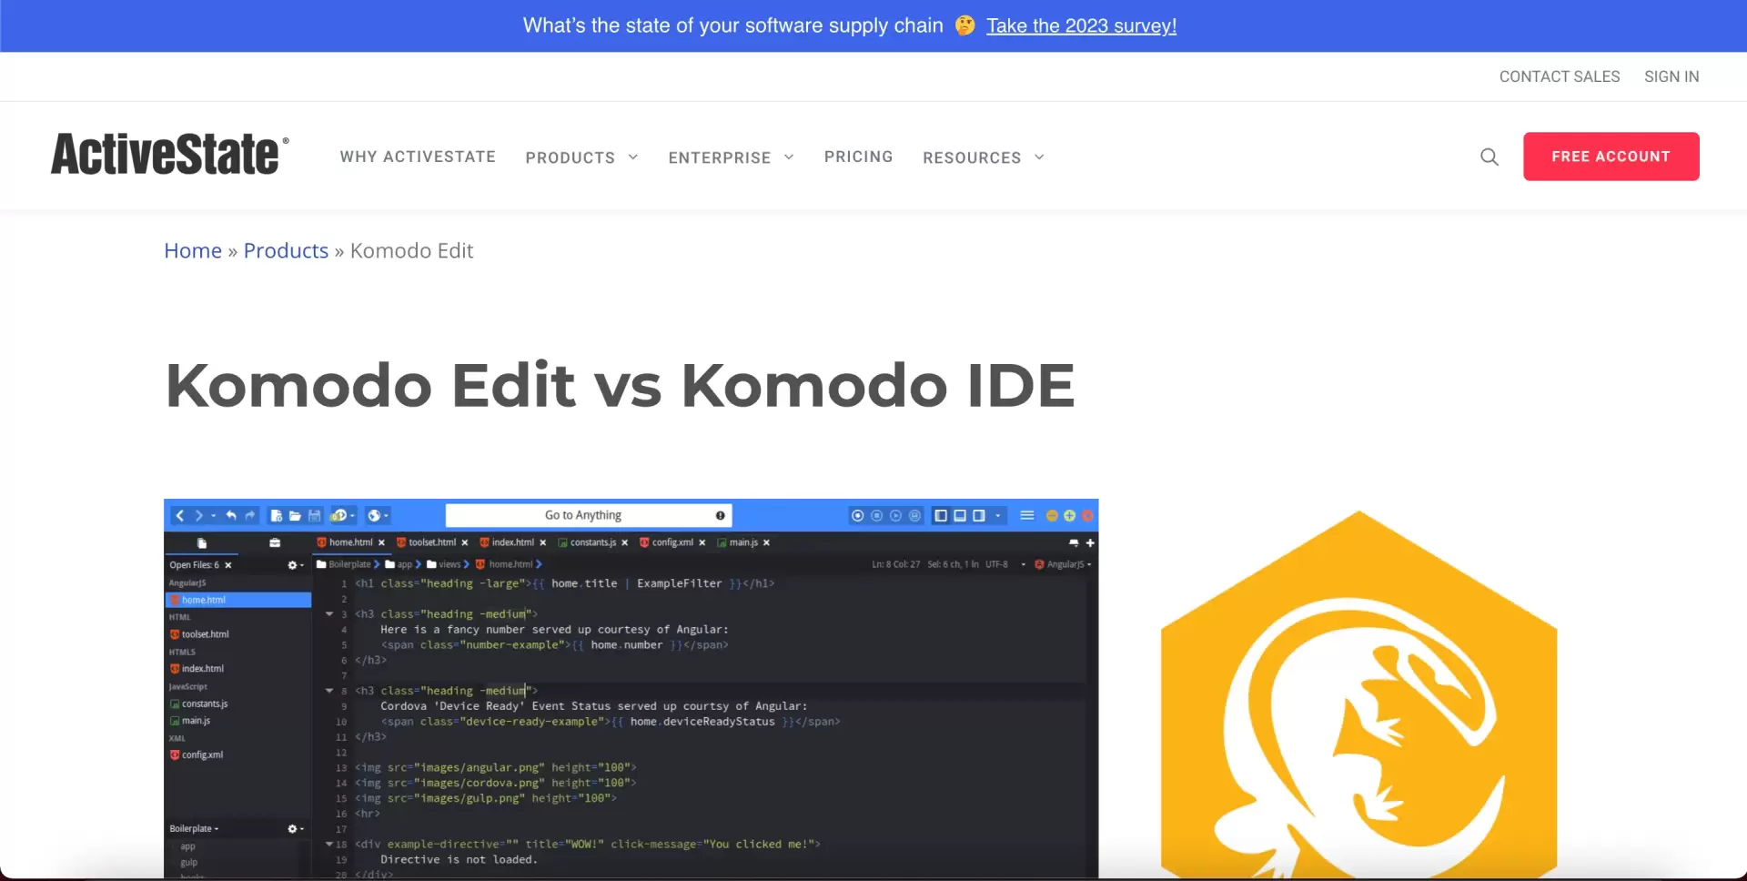
Task: Click the stop macro icon in Komodo toolbar
Action: pyautogui.click(x=876, y=515)
